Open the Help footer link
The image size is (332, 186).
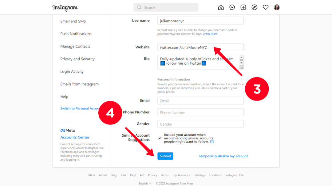(x=133, y=175)
